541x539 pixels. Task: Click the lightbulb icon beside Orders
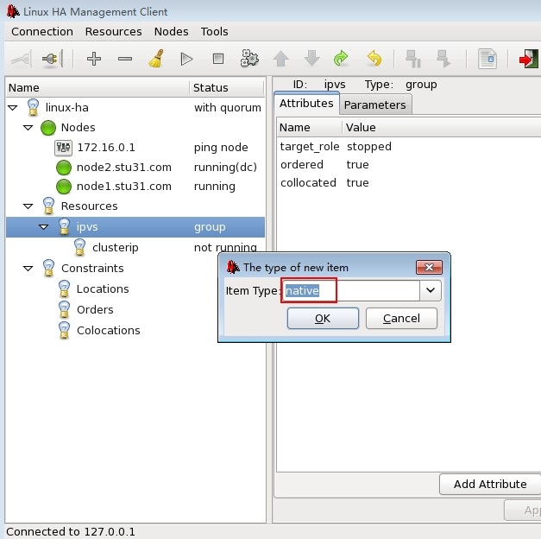pos(64,309)
